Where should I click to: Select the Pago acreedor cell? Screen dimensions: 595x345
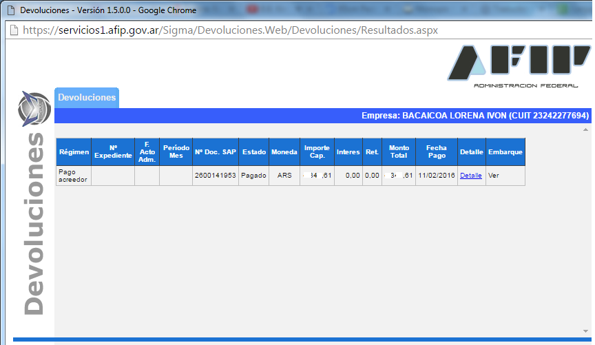click(74, 176)
